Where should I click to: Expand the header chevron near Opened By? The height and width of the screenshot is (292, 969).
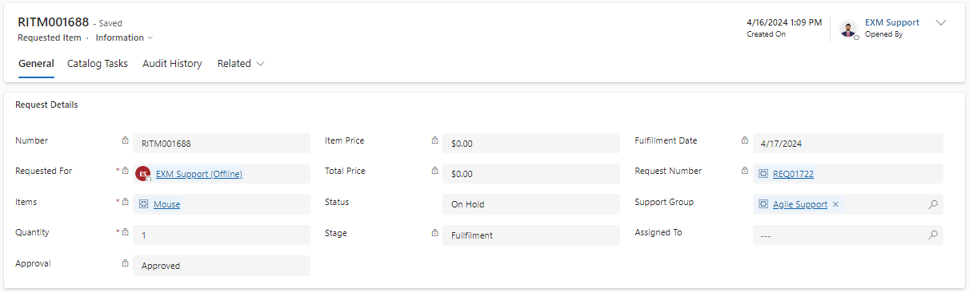click(x=941, y=23)
